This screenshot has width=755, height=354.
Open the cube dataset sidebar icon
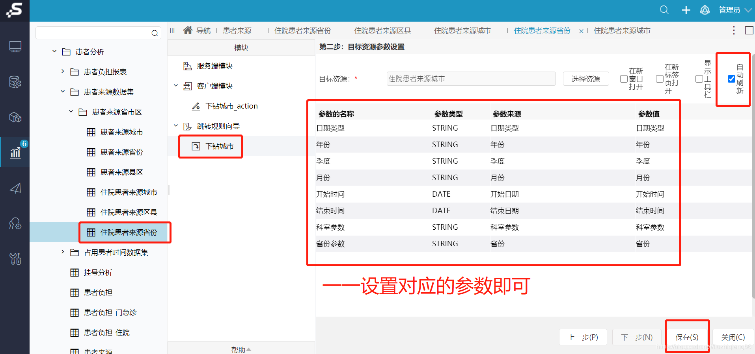15,117
